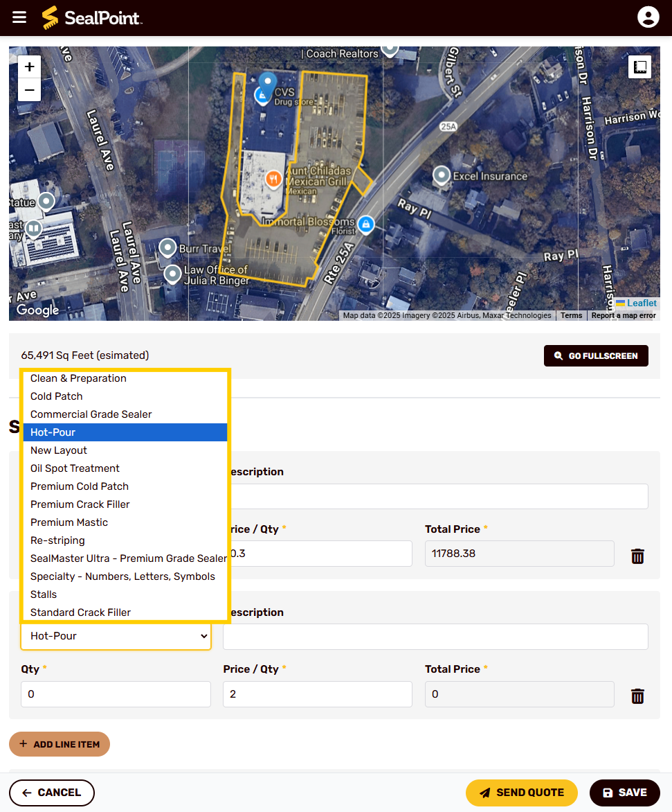Choose SealMaster Ultra Premium Grade Sealer
672x812 pixels.
125,558
